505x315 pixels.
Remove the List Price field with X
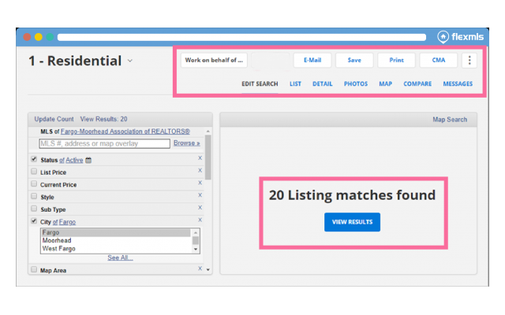pyautogui.click(x=200, y=171)
